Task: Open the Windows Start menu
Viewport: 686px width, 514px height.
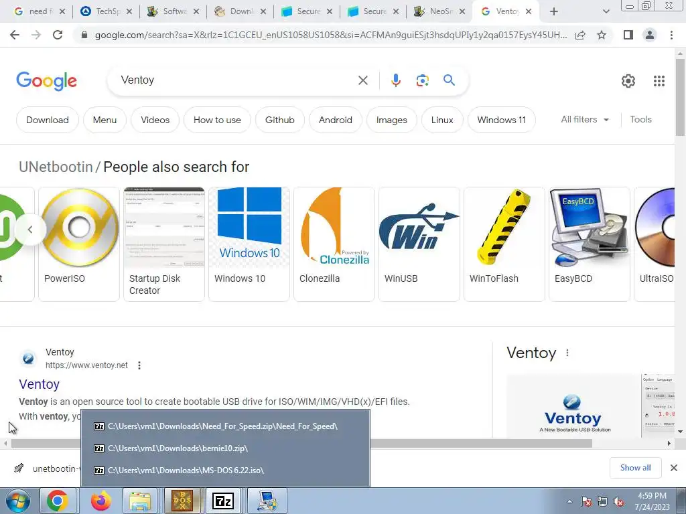Action: pyautogui.click(x=17, y=501)
